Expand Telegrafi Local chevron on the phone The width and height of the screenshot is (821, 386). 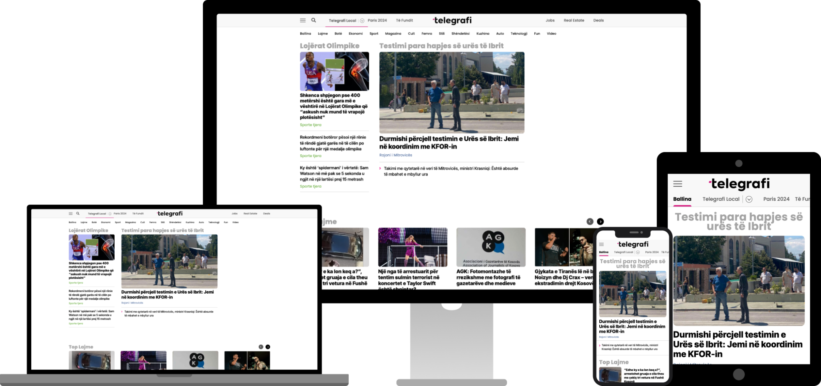(x=638, y=252)
